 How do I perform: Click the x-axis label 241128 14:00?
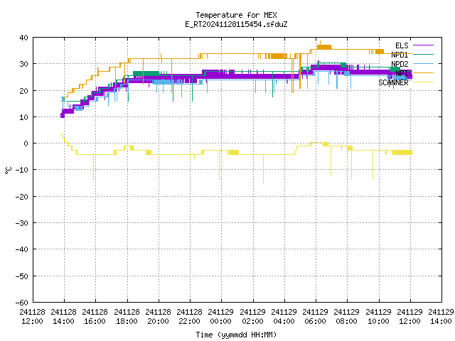(64, 317)
